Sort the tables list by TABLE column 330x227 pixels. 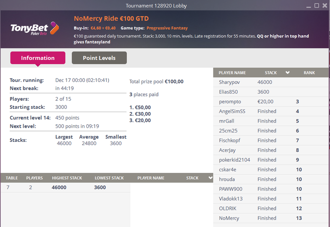pos(12,178)
